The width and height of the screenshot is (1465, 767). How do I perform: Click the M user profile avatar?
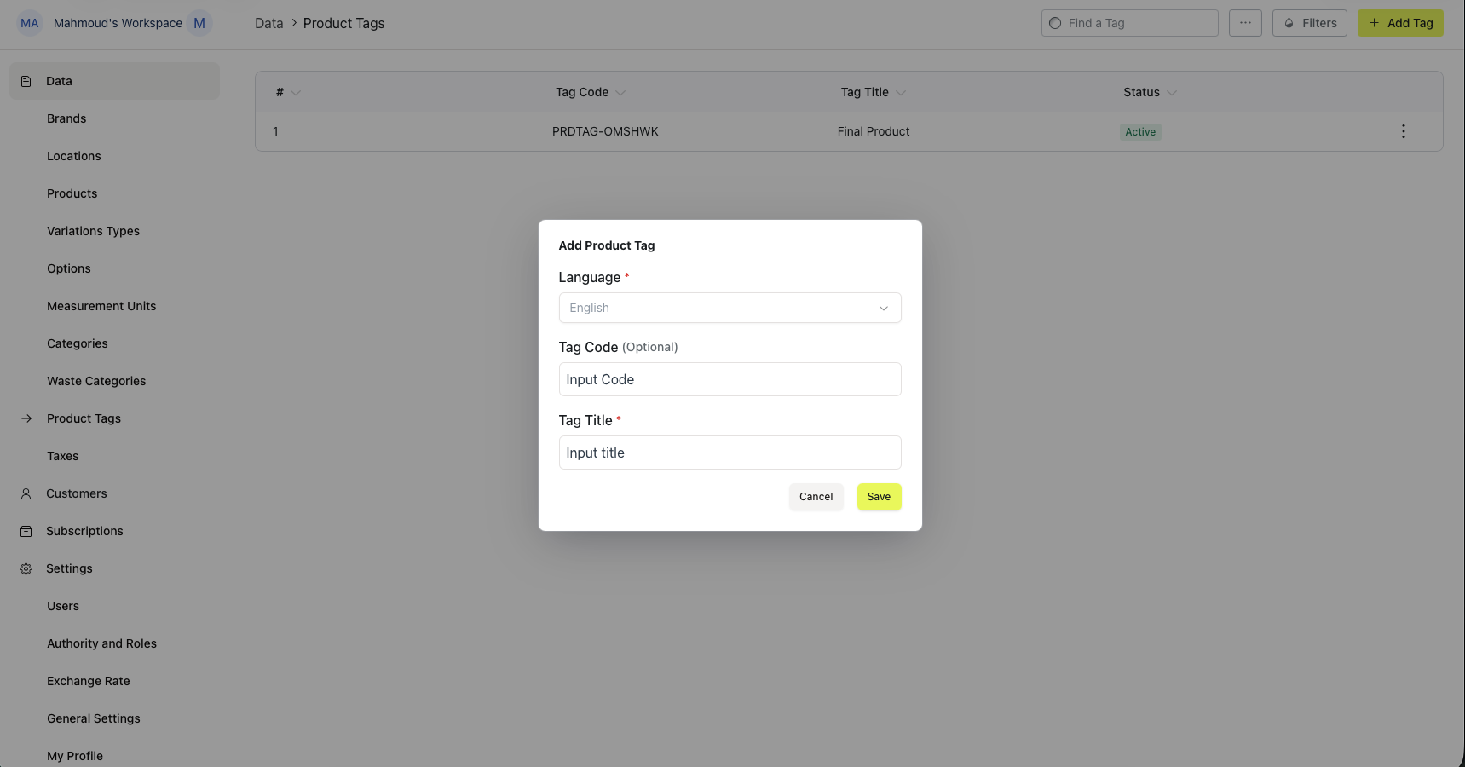[x=199, y=23]
